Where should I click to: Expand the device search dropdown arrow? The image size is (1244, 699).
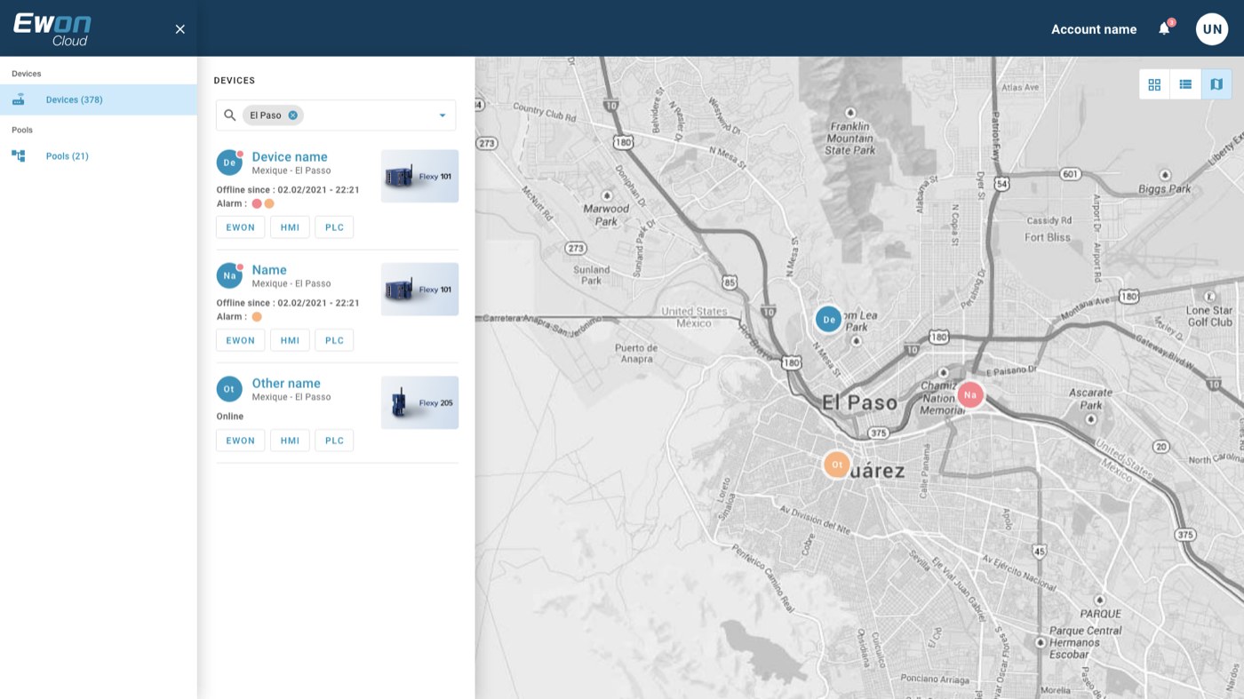click(443, 115)
